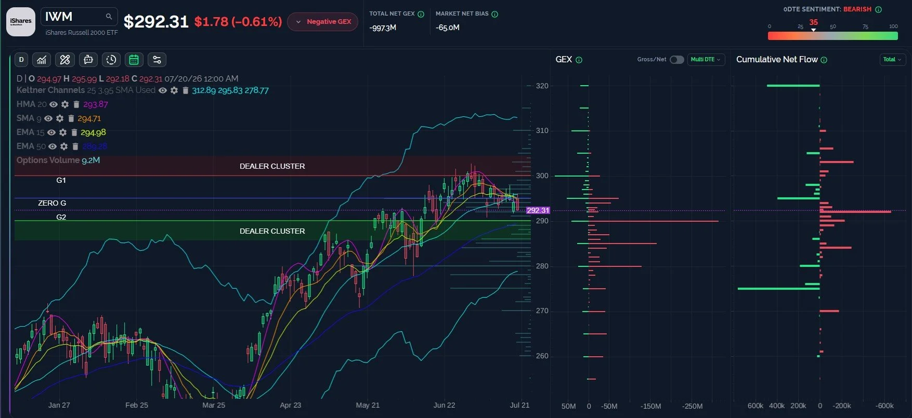Click the Options Volume 9.2M readout
Screen dimensions: 912x418
pos(58,160)
